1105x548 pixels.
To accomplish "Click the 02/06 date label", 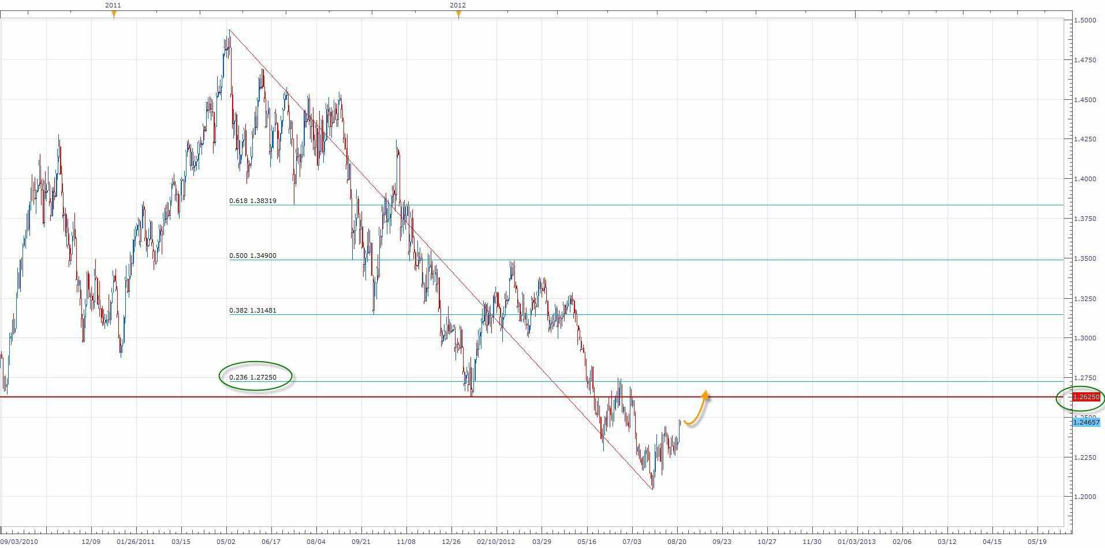I will point(902,542).
